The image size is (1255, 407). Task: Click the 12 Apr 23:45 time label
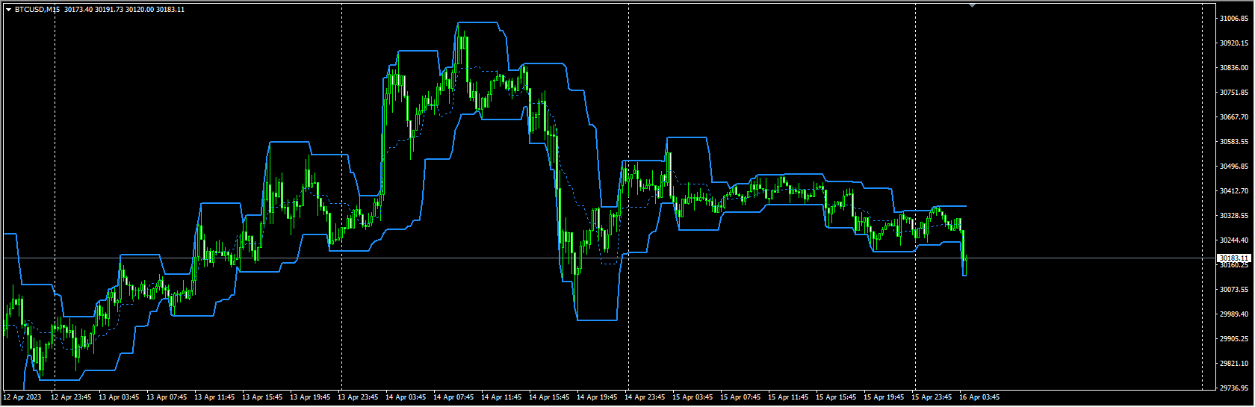coord(71,397)
